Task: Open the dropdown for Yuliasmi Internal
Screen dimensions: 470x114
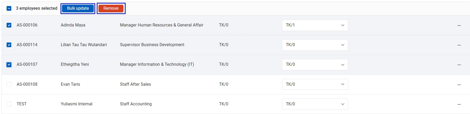Action: (x=315, y=104)
